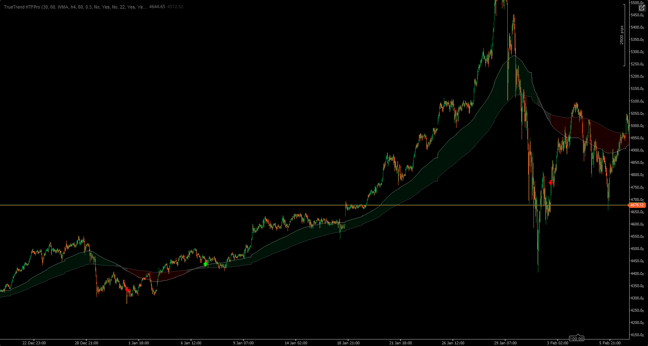Click the 4150.0 price axis label
Viewport: 648px width, 346px height.
pos(637,335)
